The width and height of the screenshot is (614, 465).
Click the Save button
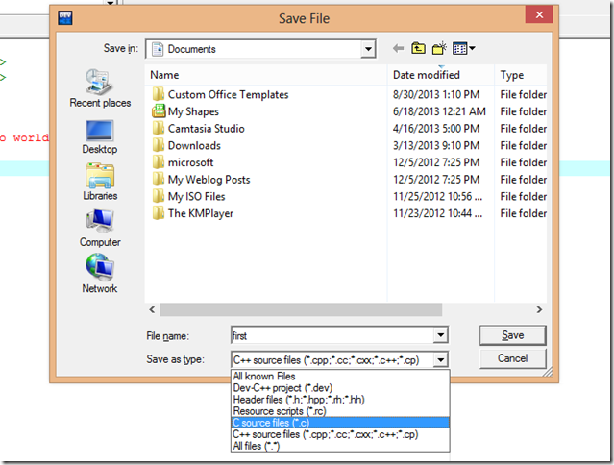[x=512, y=335]
